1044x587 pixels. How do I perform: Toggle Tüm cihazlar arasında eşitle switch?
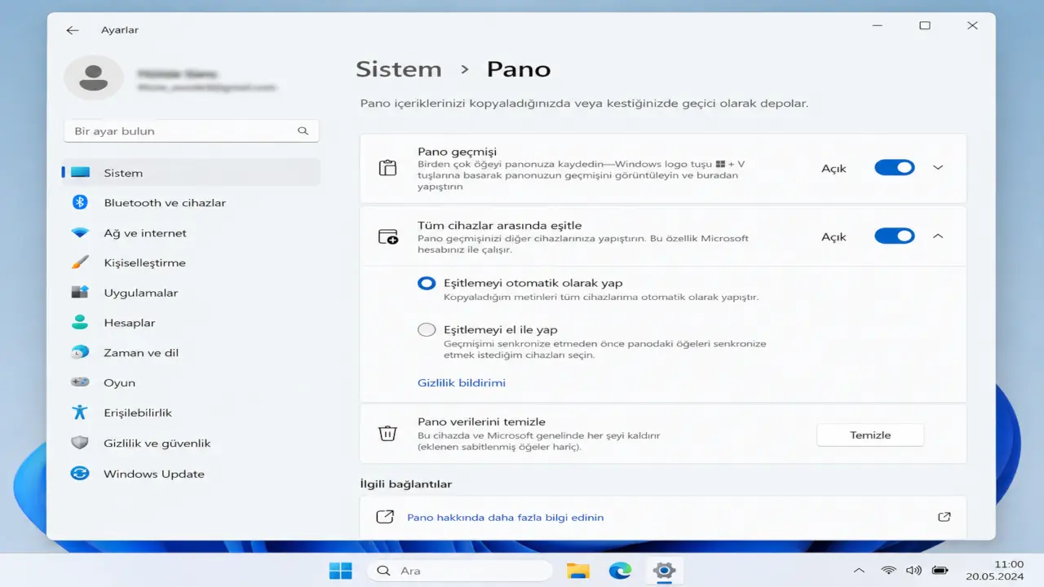pos(895,236)
